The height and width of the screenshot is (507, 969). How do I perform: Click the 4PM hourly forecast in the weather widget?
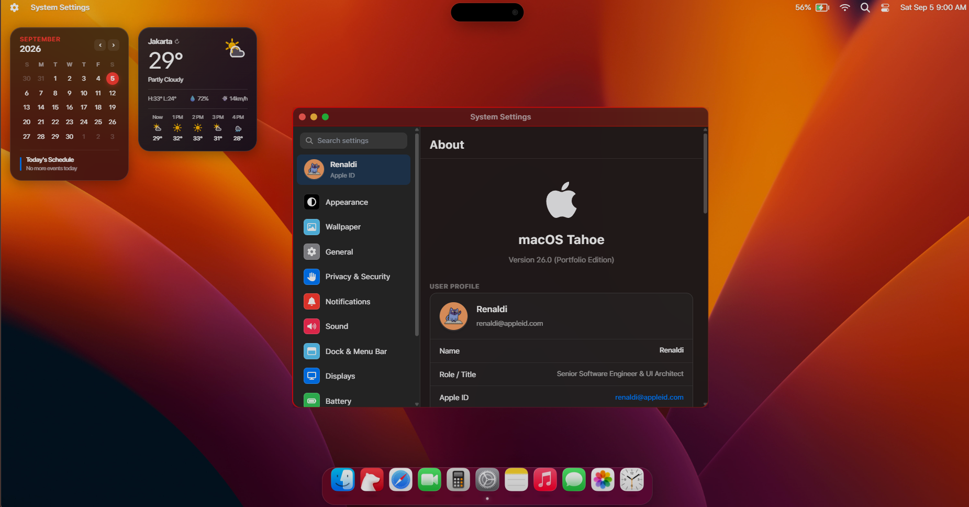click(238, 128)
